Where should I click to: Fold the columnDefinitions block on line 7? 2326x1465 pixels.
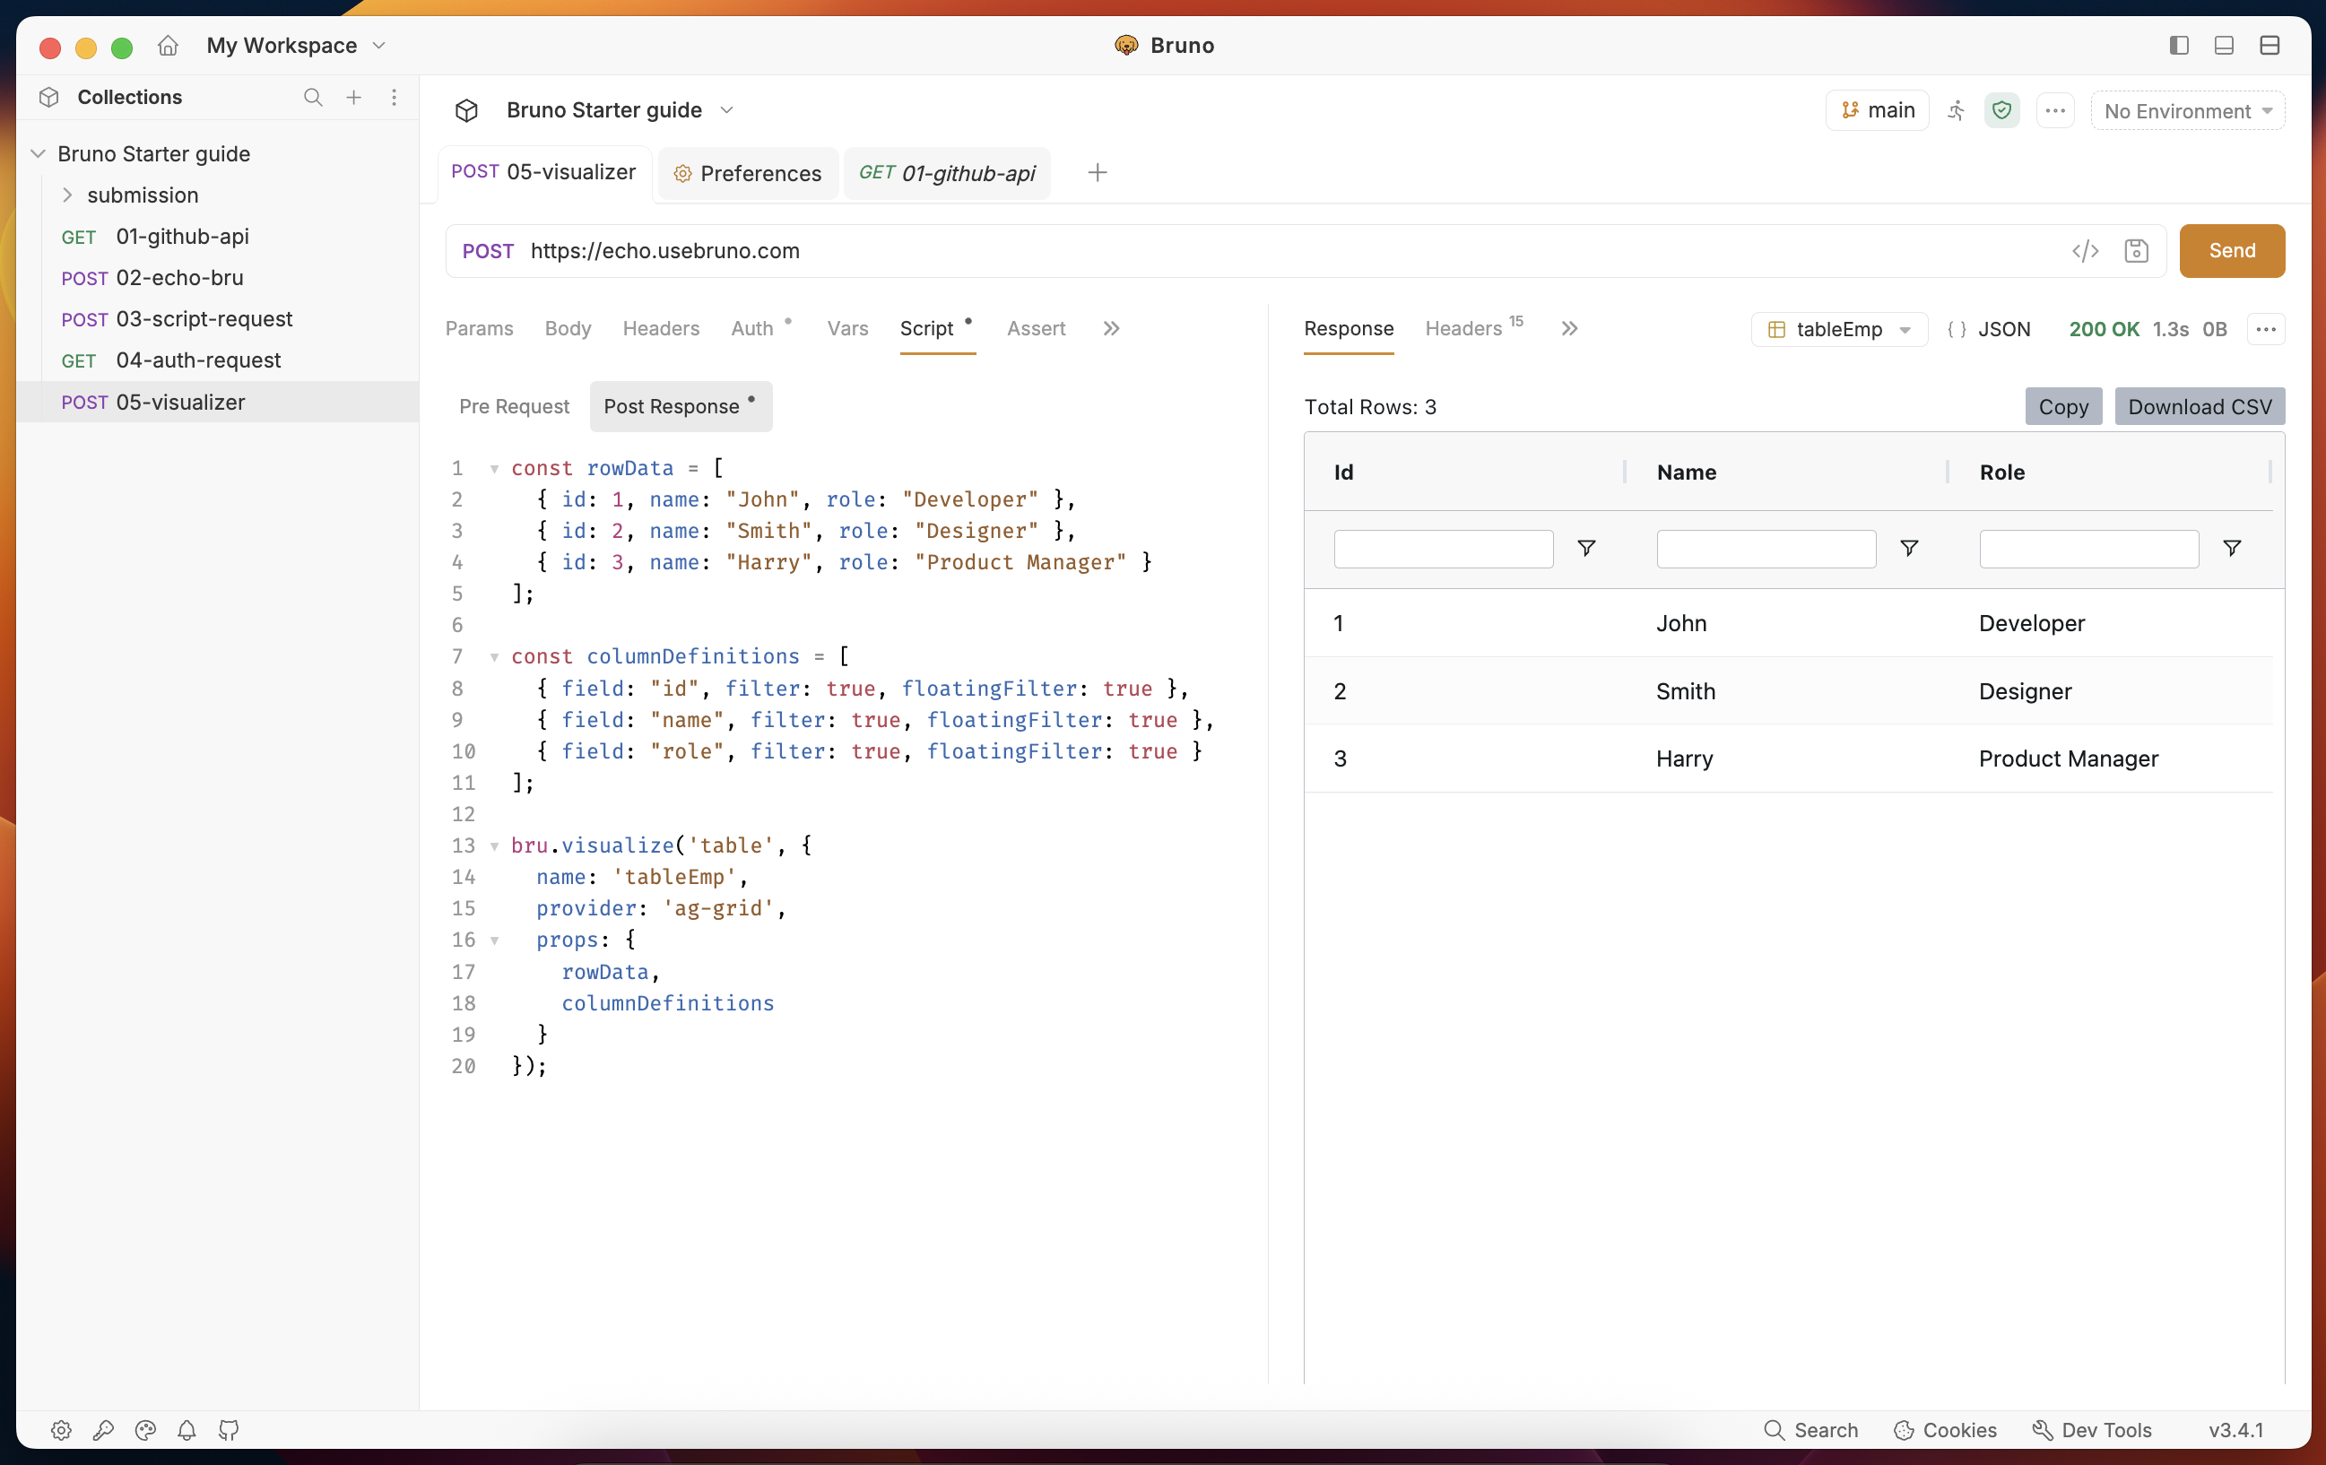pyautogui.click(x=495, y=658)
